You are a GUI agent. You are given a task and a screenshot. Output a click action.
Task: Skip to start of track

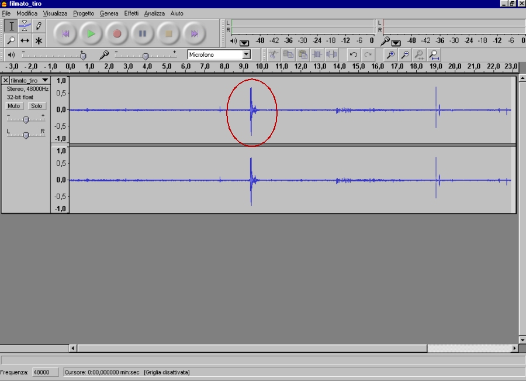tap(65, 33)
